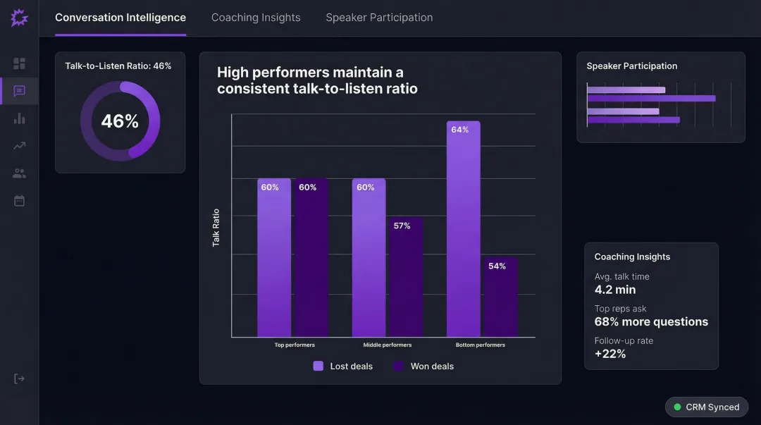Open the Analytics bar chart icon
This screenshot has height=425, width=761.
[19, 118]
